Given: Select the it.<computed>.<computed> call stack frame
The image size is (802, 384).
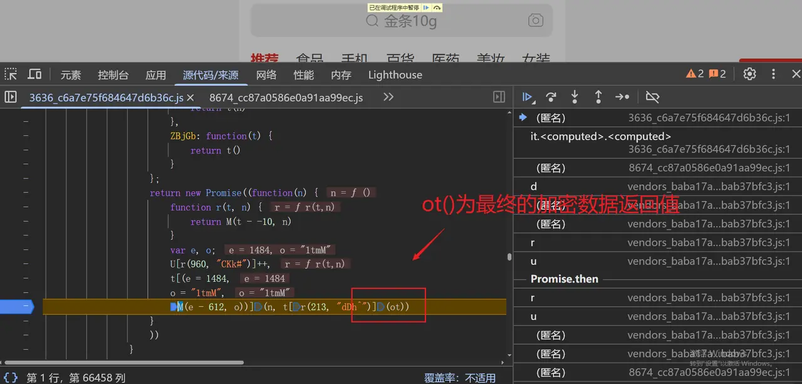Looking at the screenshot, I should (600, 137).
